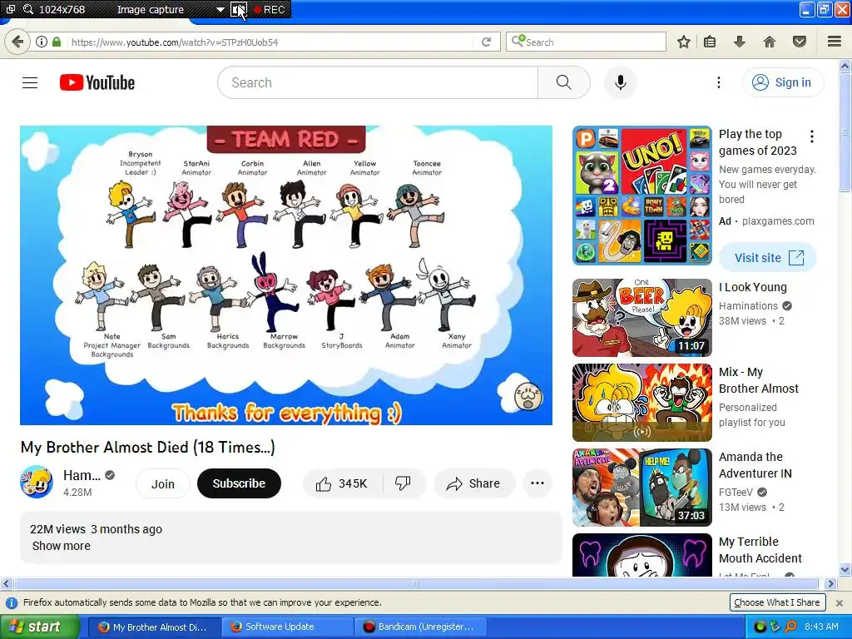Open the Amanda the Adventurer video thumbnail
The image size is (852, 639).
(642, 488)
